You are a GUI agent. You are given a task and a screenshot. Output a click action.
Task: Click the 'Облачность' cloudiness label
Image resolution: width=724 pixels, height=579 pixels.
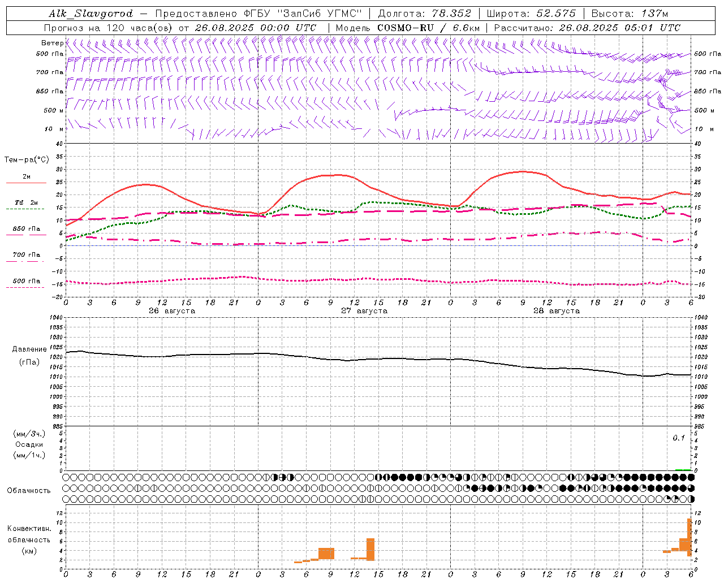[x=29, y=491]
